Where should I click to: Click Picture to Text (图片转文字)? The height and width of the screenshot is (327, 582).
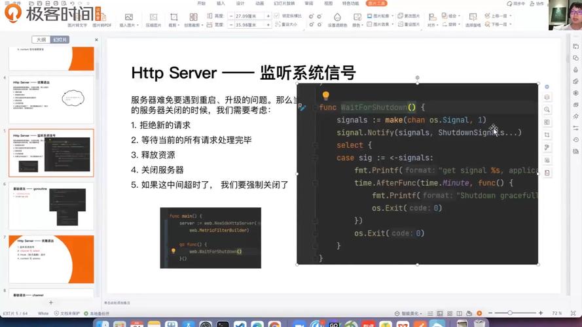click(x=77, y=26)
